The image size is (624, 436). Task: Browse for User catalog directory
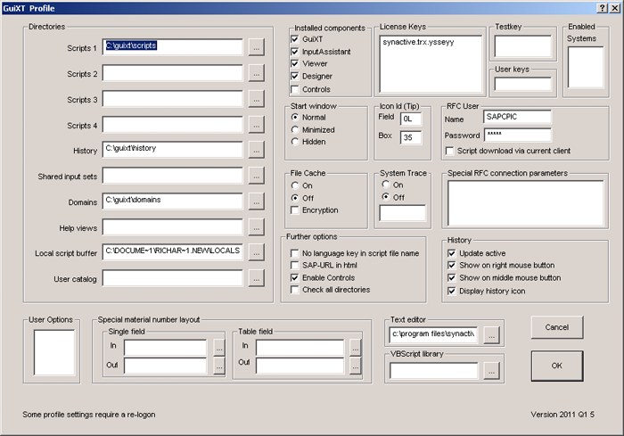pyautogui.click(x=257, y=279)
